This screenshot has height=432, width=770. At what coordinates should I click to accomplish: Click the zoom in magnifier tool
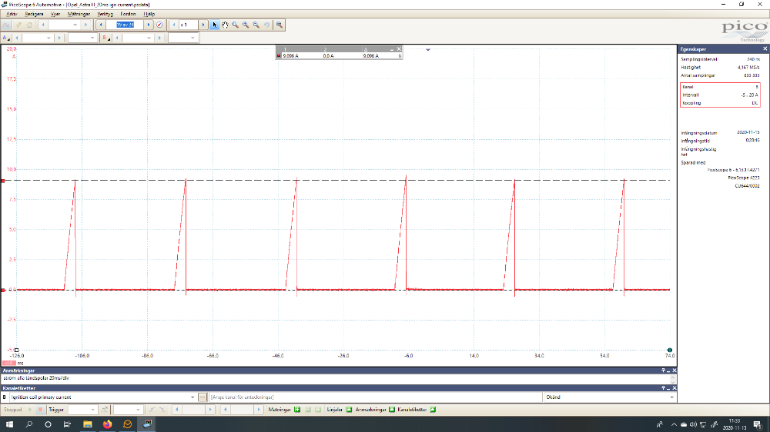(x=246, y=25)
